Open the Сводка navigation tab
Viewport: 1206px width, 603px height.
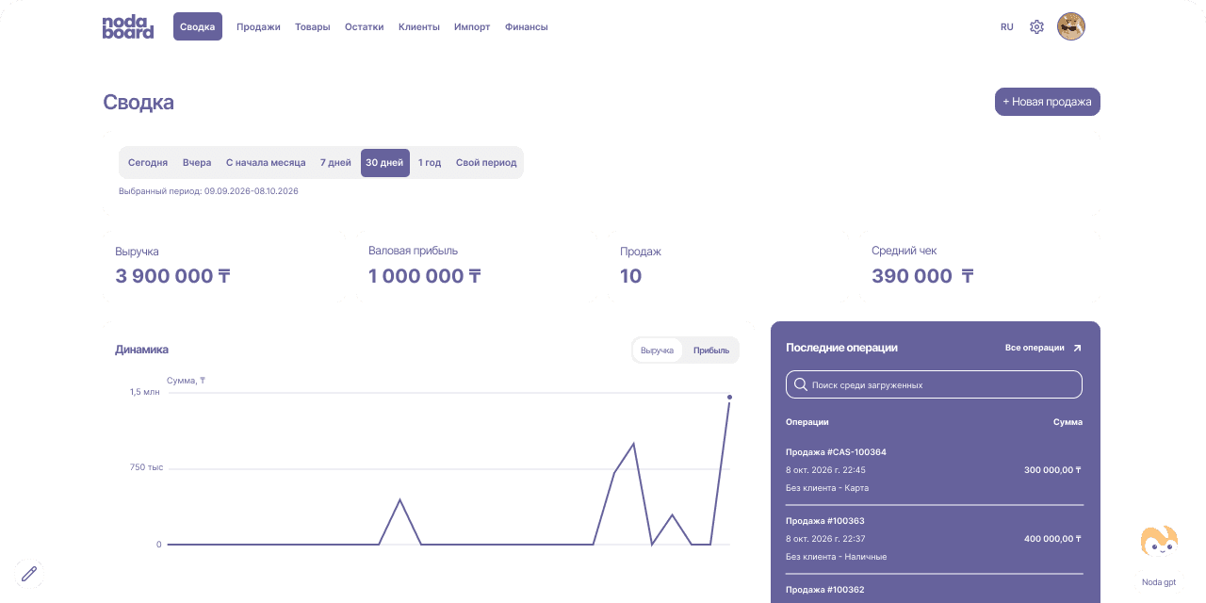[x=198, y=26]
